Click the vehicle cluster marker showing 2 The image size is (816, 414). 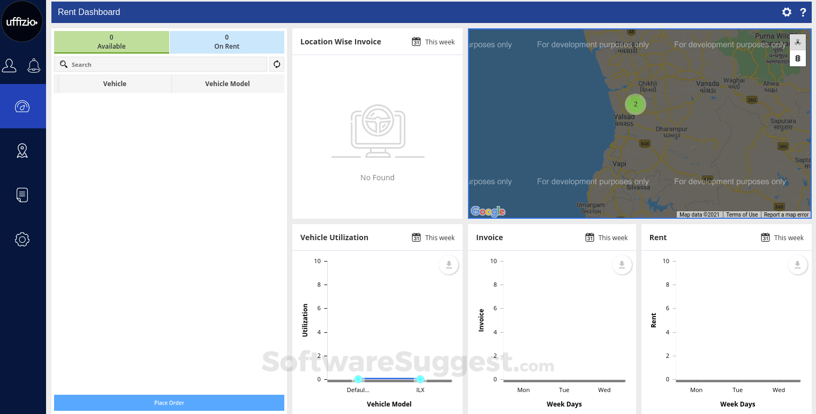pos(636,104)
